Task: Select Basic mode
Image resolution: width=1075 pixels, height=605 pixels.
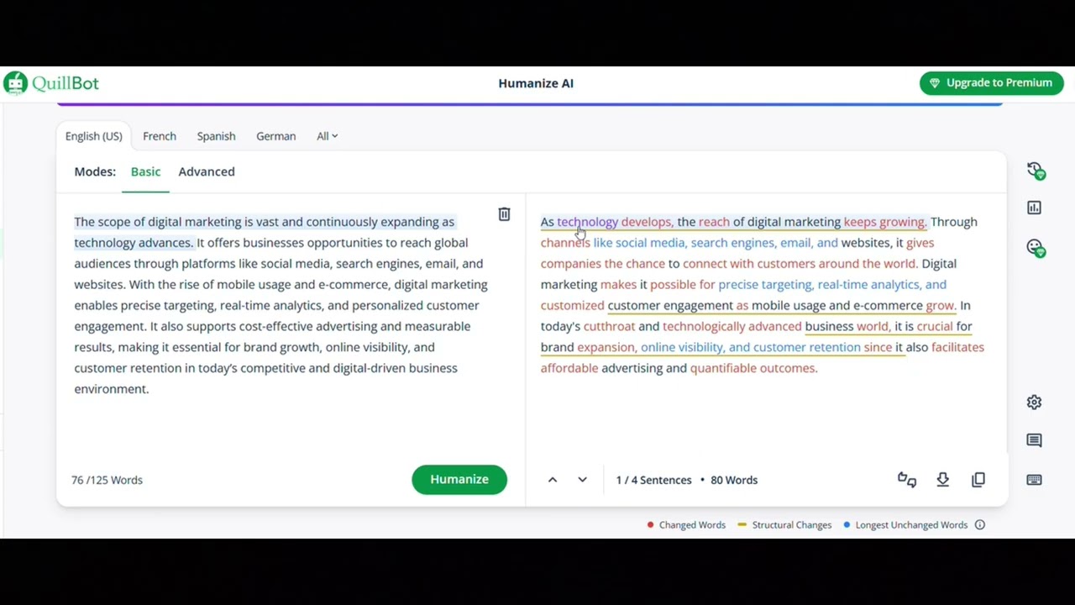Action: click(x=145, y=171)
